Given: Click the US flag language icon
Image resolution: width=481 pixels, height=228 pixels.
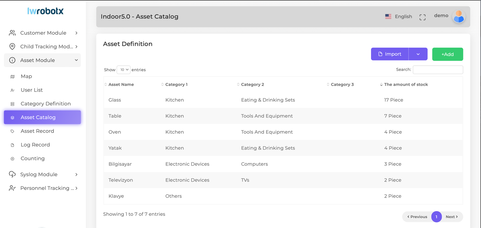Looking at the screenshot, I should pos(388,16).
